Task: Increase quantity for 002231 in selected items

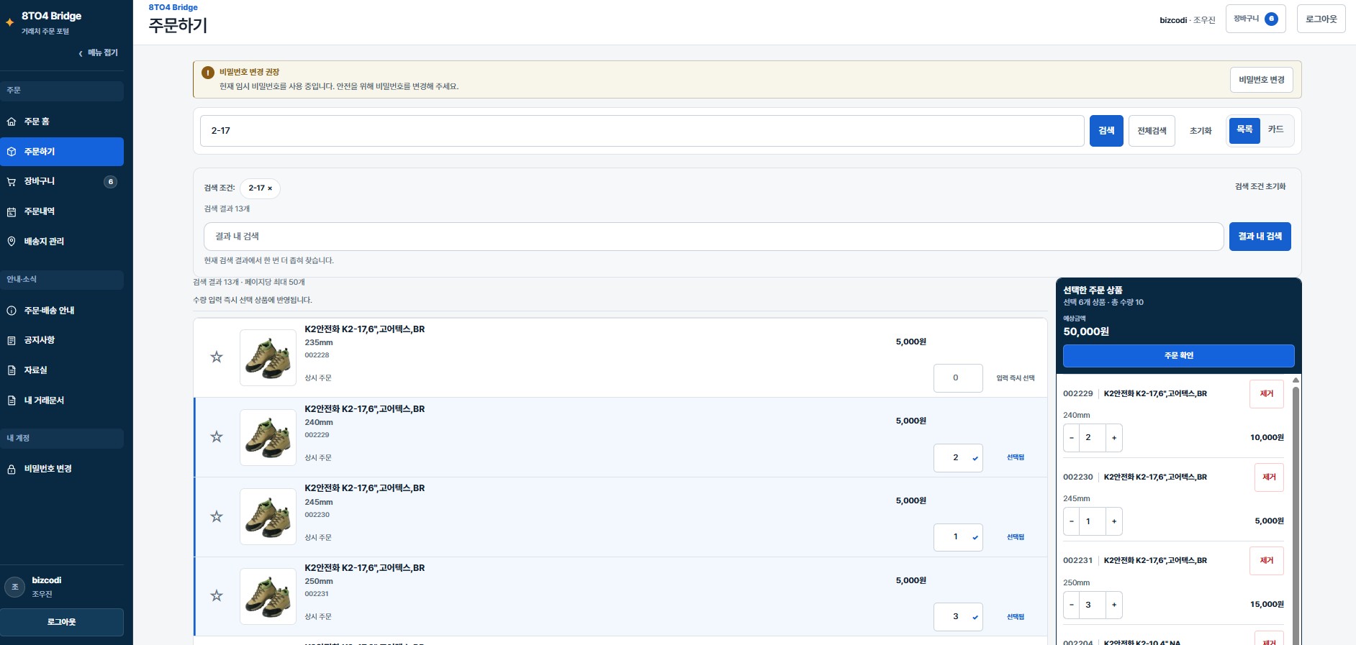Action: pos(1114,605)
